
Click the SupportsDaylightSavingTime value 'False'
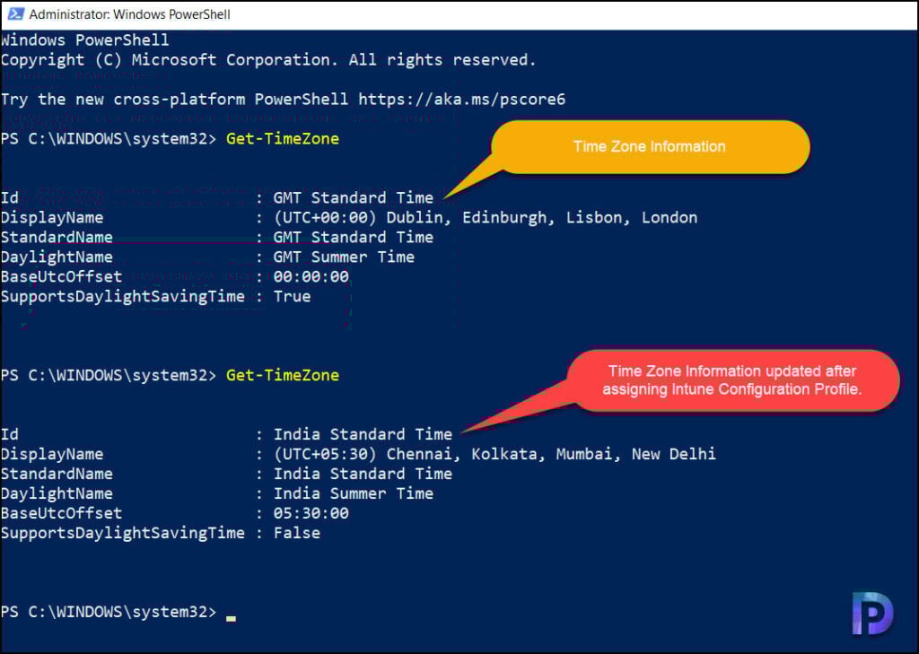(x=297, y=533)
